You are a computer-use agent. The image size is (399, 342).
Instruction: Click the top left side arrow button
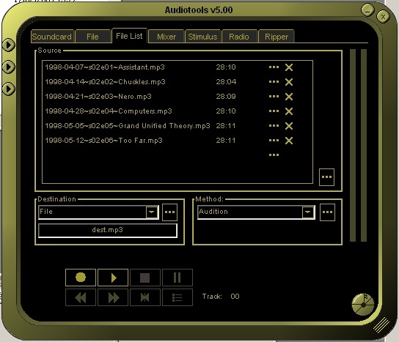pos(9,45)
